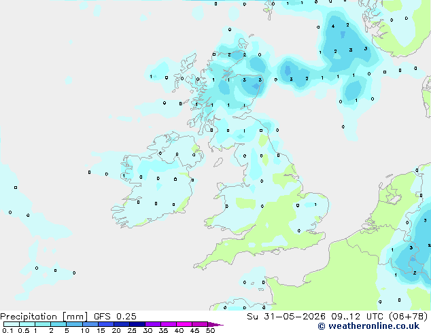
Task: Click the 45–50 mm legend color swatch
Action: pos(200,324)
